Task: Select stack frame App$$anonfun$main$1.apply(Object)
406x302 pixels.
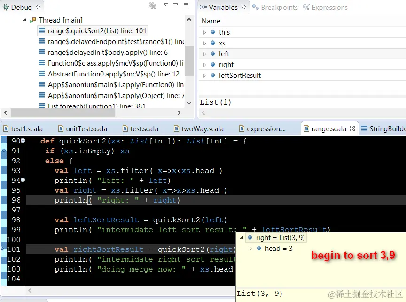Action: pyautogui.click(x=116, y=96)
